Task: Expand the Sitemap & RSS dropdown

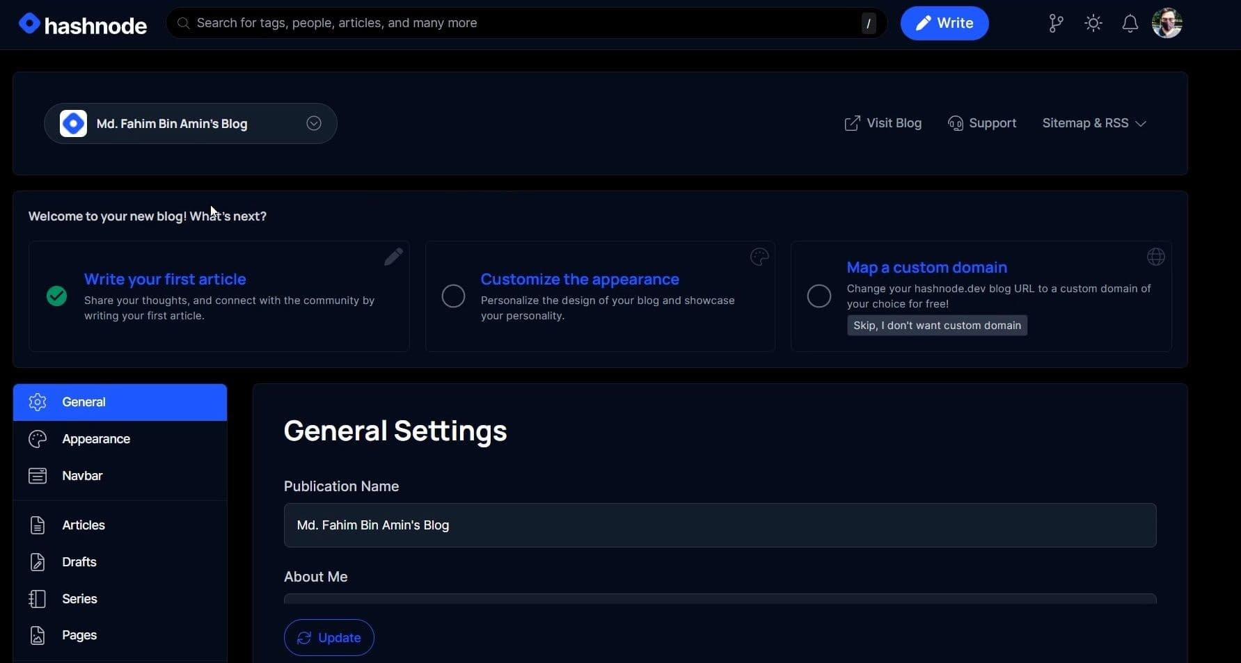Action: [x=1094, y=123]
